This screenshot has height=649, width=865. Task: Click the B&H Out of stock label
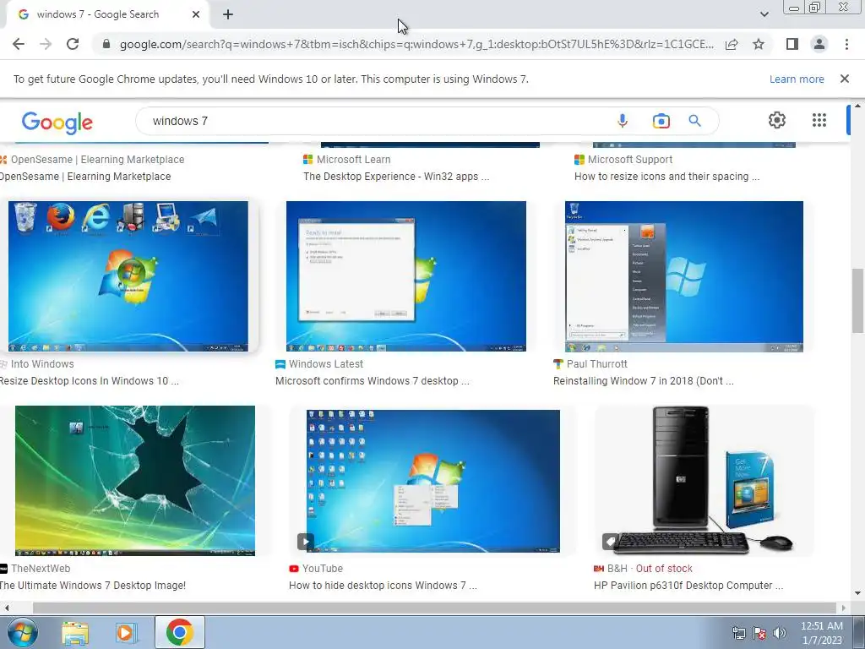tap(650, 569)
